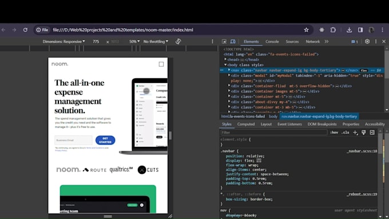Viewport: 389px width, 219px height.
Task: Click the noom logo in the page navbar
Action: coord(60,64)
